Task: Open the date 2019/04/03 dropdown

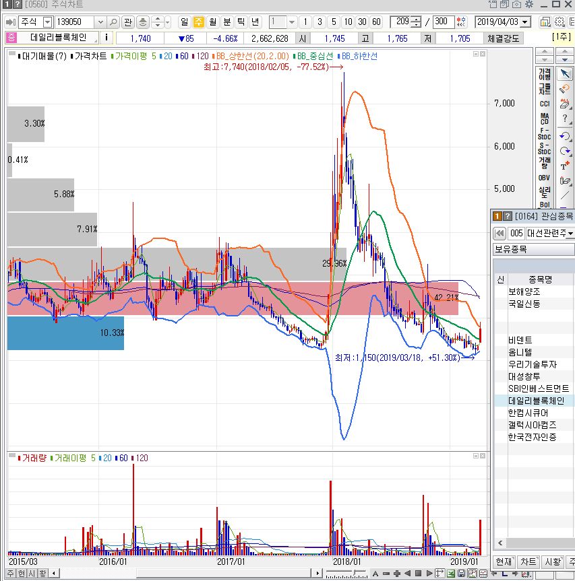Action: pyautogui.click(x=525, y=22)
